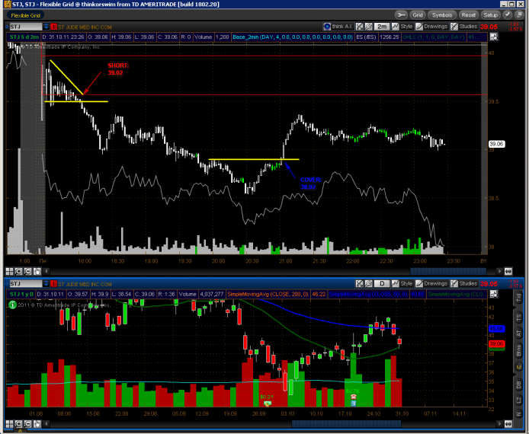Open the Style menu in lower chart

click(402, 284)
